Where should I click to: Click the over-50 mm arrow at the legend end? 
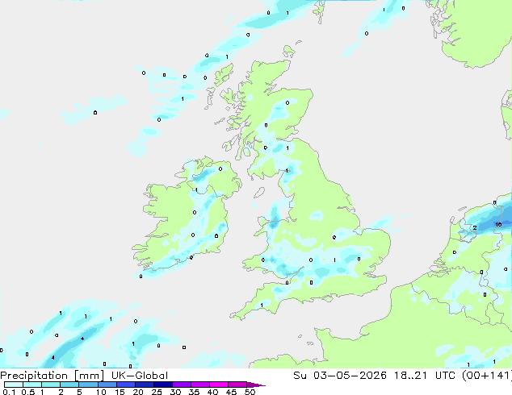point(256,385)
